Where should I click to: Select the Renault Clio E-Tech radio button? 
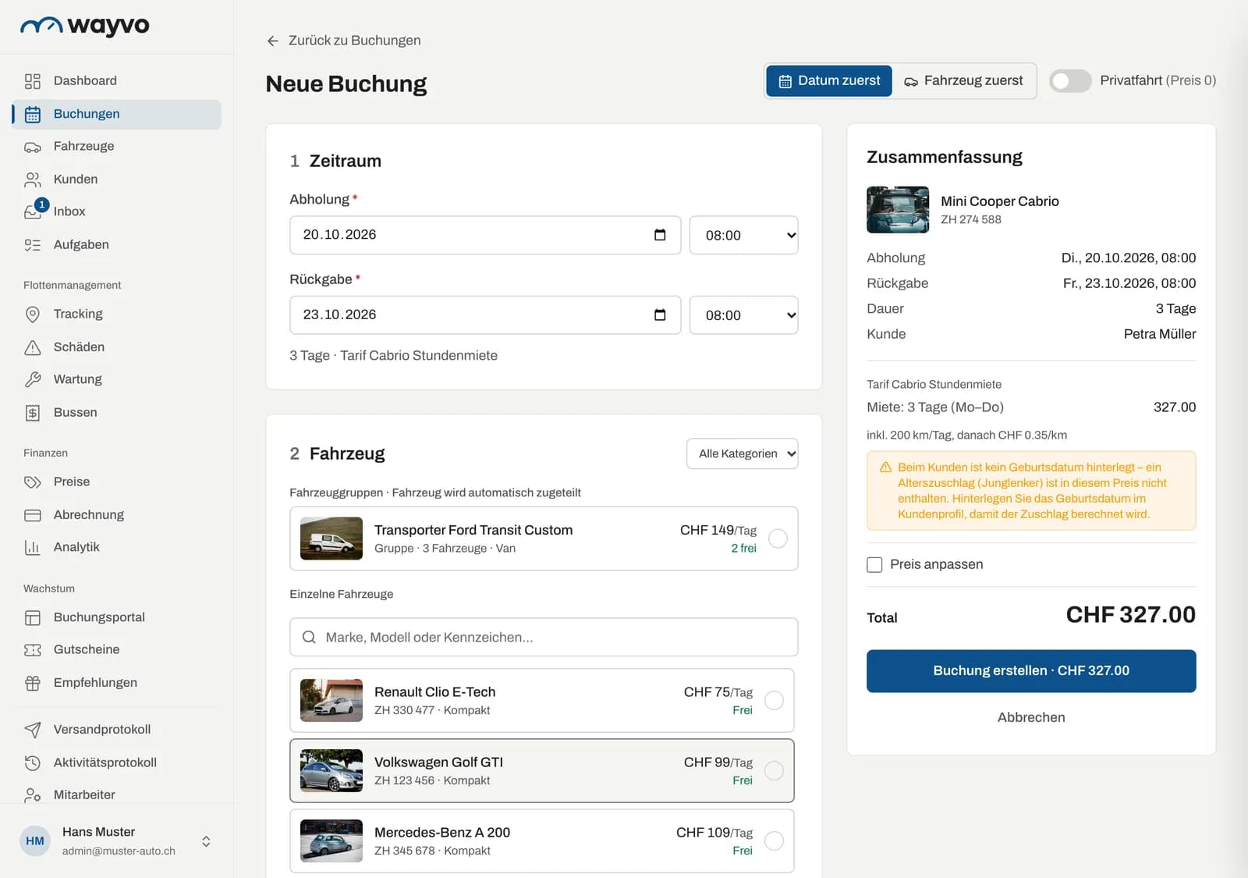774,701
